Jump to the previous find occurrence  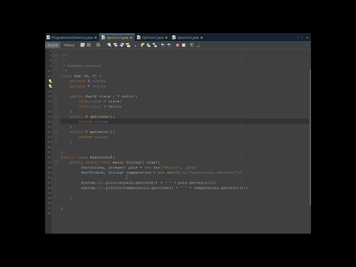(x=116, y=45)
